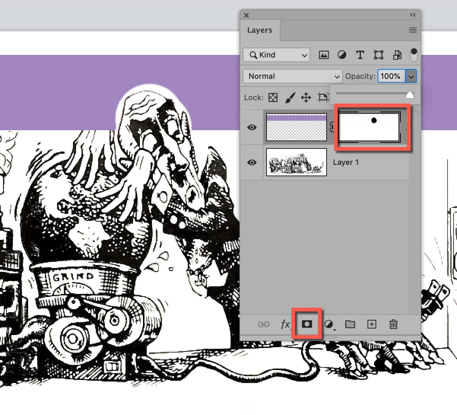Select the Layer 1 thumbnail
The width and height of the screenshot is (457, 415).
(x=297, y=162)
